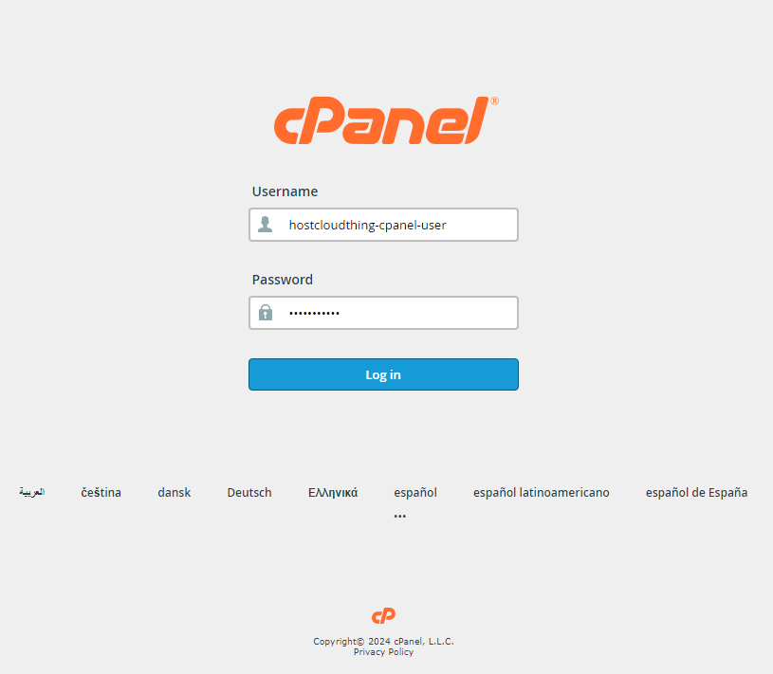Switch language to Arabic
Image resolution: width=773 pixels, height=674 pixels.
[32, 492]
